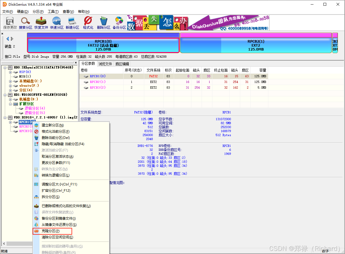Open the 分区(P) menu
This screenshot has width=345, height=254.
[38, 12]
